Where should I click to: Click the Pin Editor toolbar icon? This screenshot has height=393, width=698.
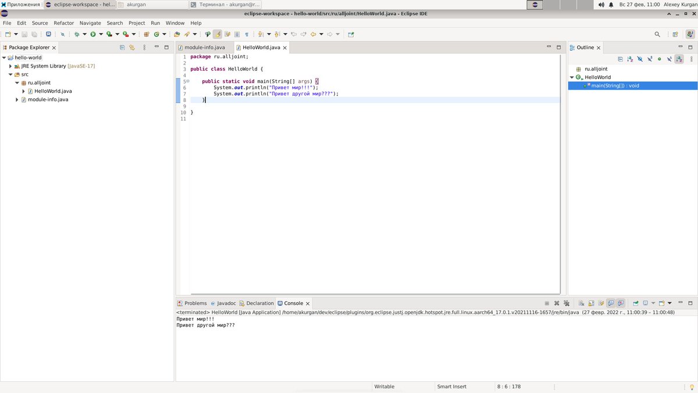351,34
